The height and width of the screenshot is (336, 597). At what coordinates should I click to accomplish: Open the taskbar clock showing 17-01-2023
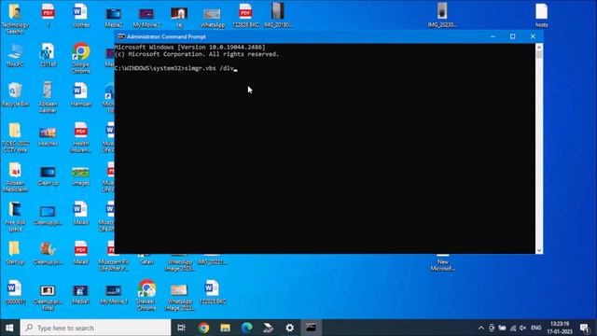point(561,328)
